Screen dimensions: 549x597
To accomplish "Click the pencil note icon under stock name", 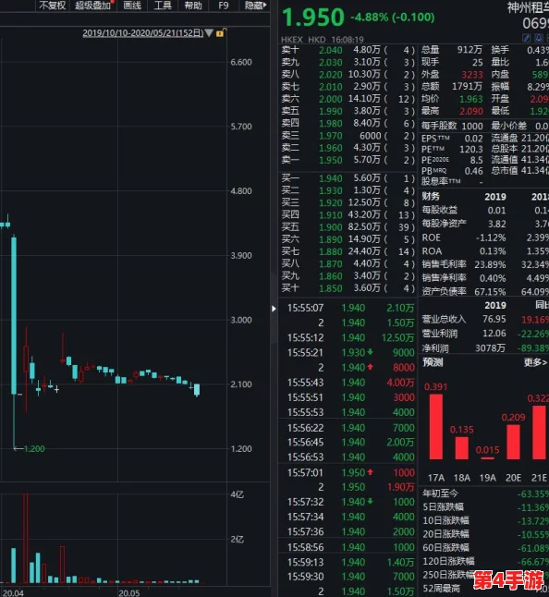I will (x=527, y=38).
